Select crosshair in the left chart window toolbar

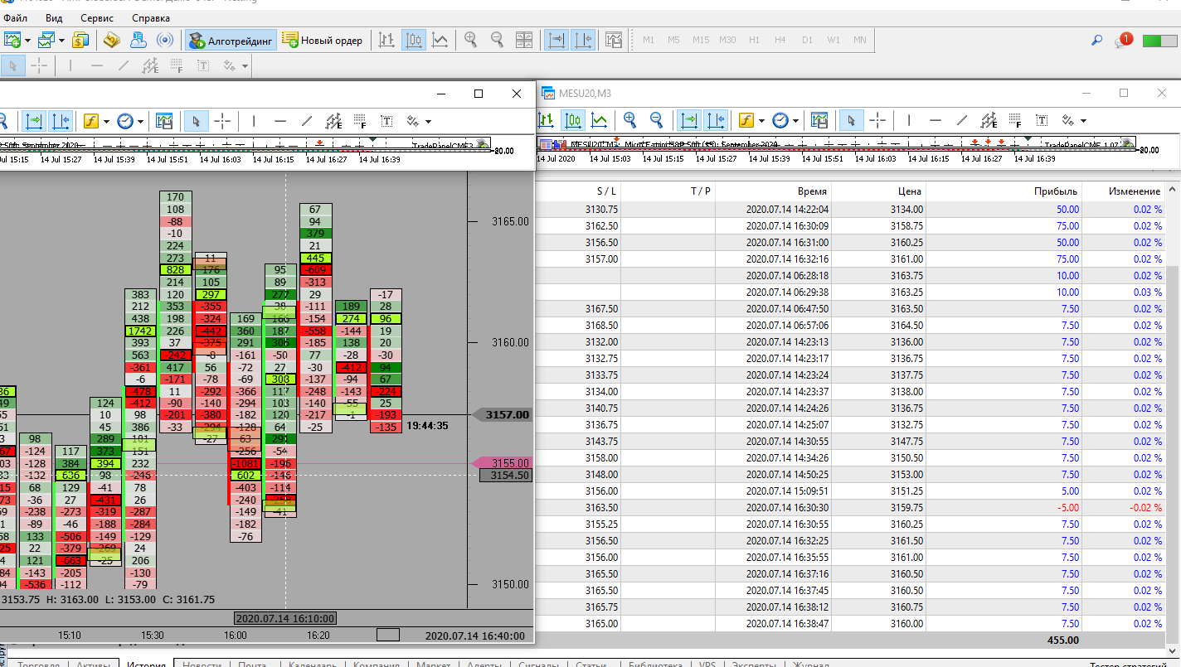coord(222,121)
